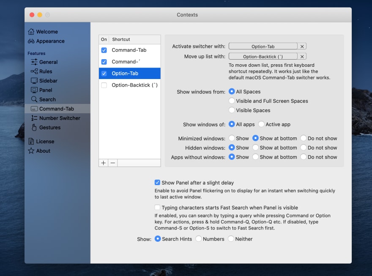The width and height of the screenshot is (372, 276).
Task: Click the Sidebar monitor icon
Action: [x=34, y=81]
